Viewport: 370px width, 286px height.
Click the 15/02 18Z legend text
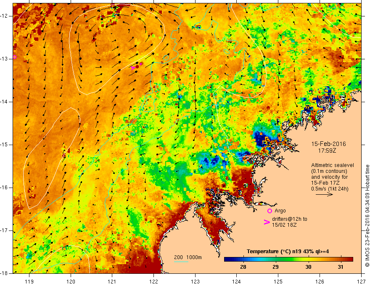coord(284,225)
